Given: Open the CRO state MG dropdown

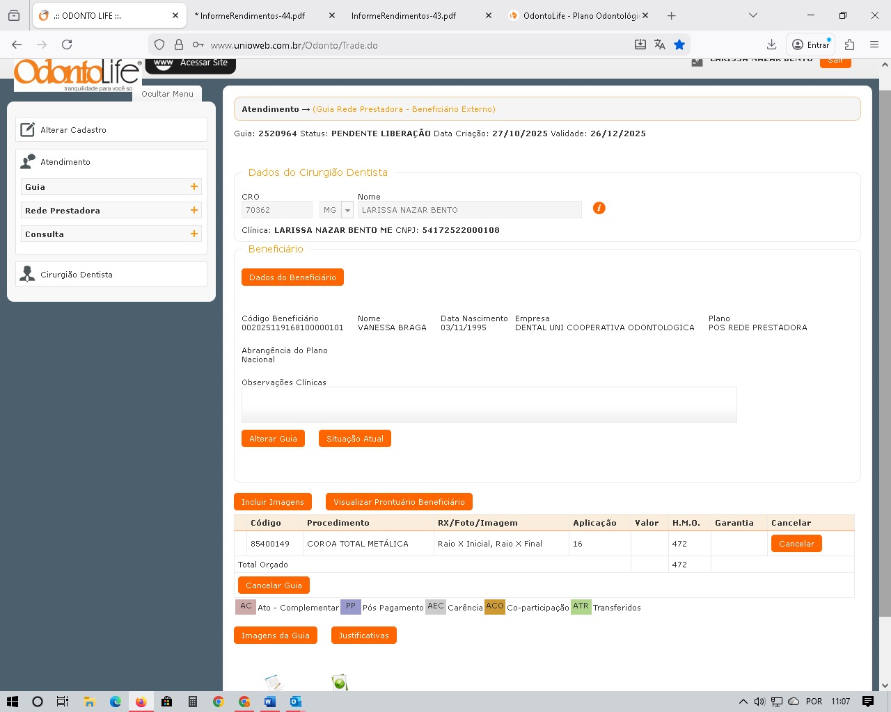Looking at the screenshot, I should click(x=347, y=210).
